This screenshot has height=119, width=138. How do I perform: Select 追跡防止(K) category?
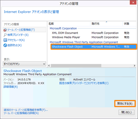pyautogui.click(x=13, y=45)
